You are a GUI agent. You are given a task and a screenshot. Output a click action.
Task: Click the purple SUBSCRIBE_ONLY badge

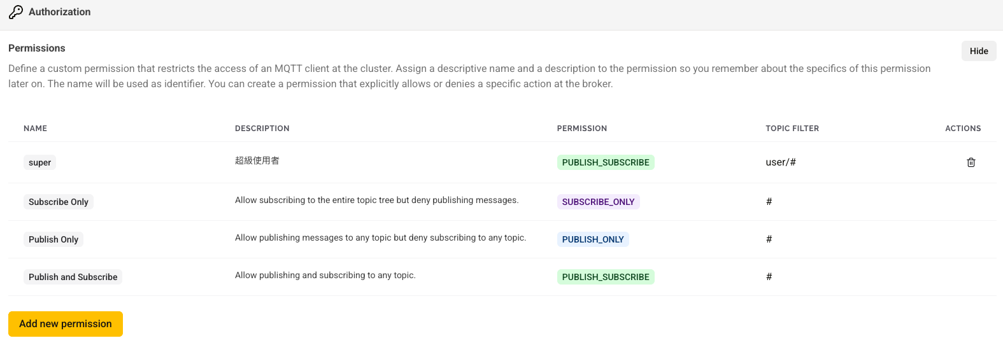pos(598,202)
